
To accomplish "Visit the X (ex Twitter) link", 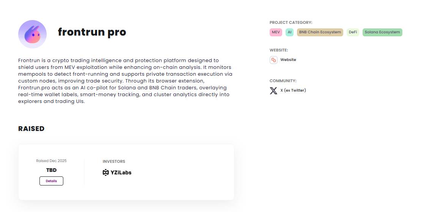I will (293, 90).
